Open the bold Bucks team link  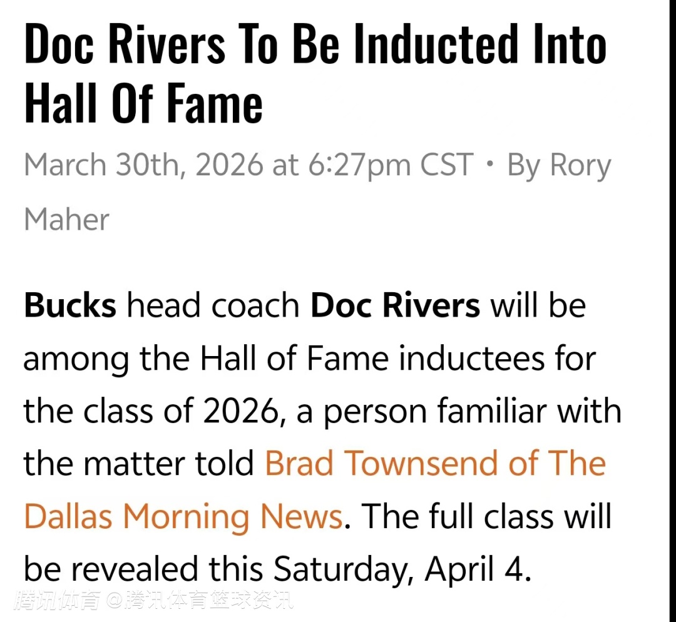click(69, 306)
